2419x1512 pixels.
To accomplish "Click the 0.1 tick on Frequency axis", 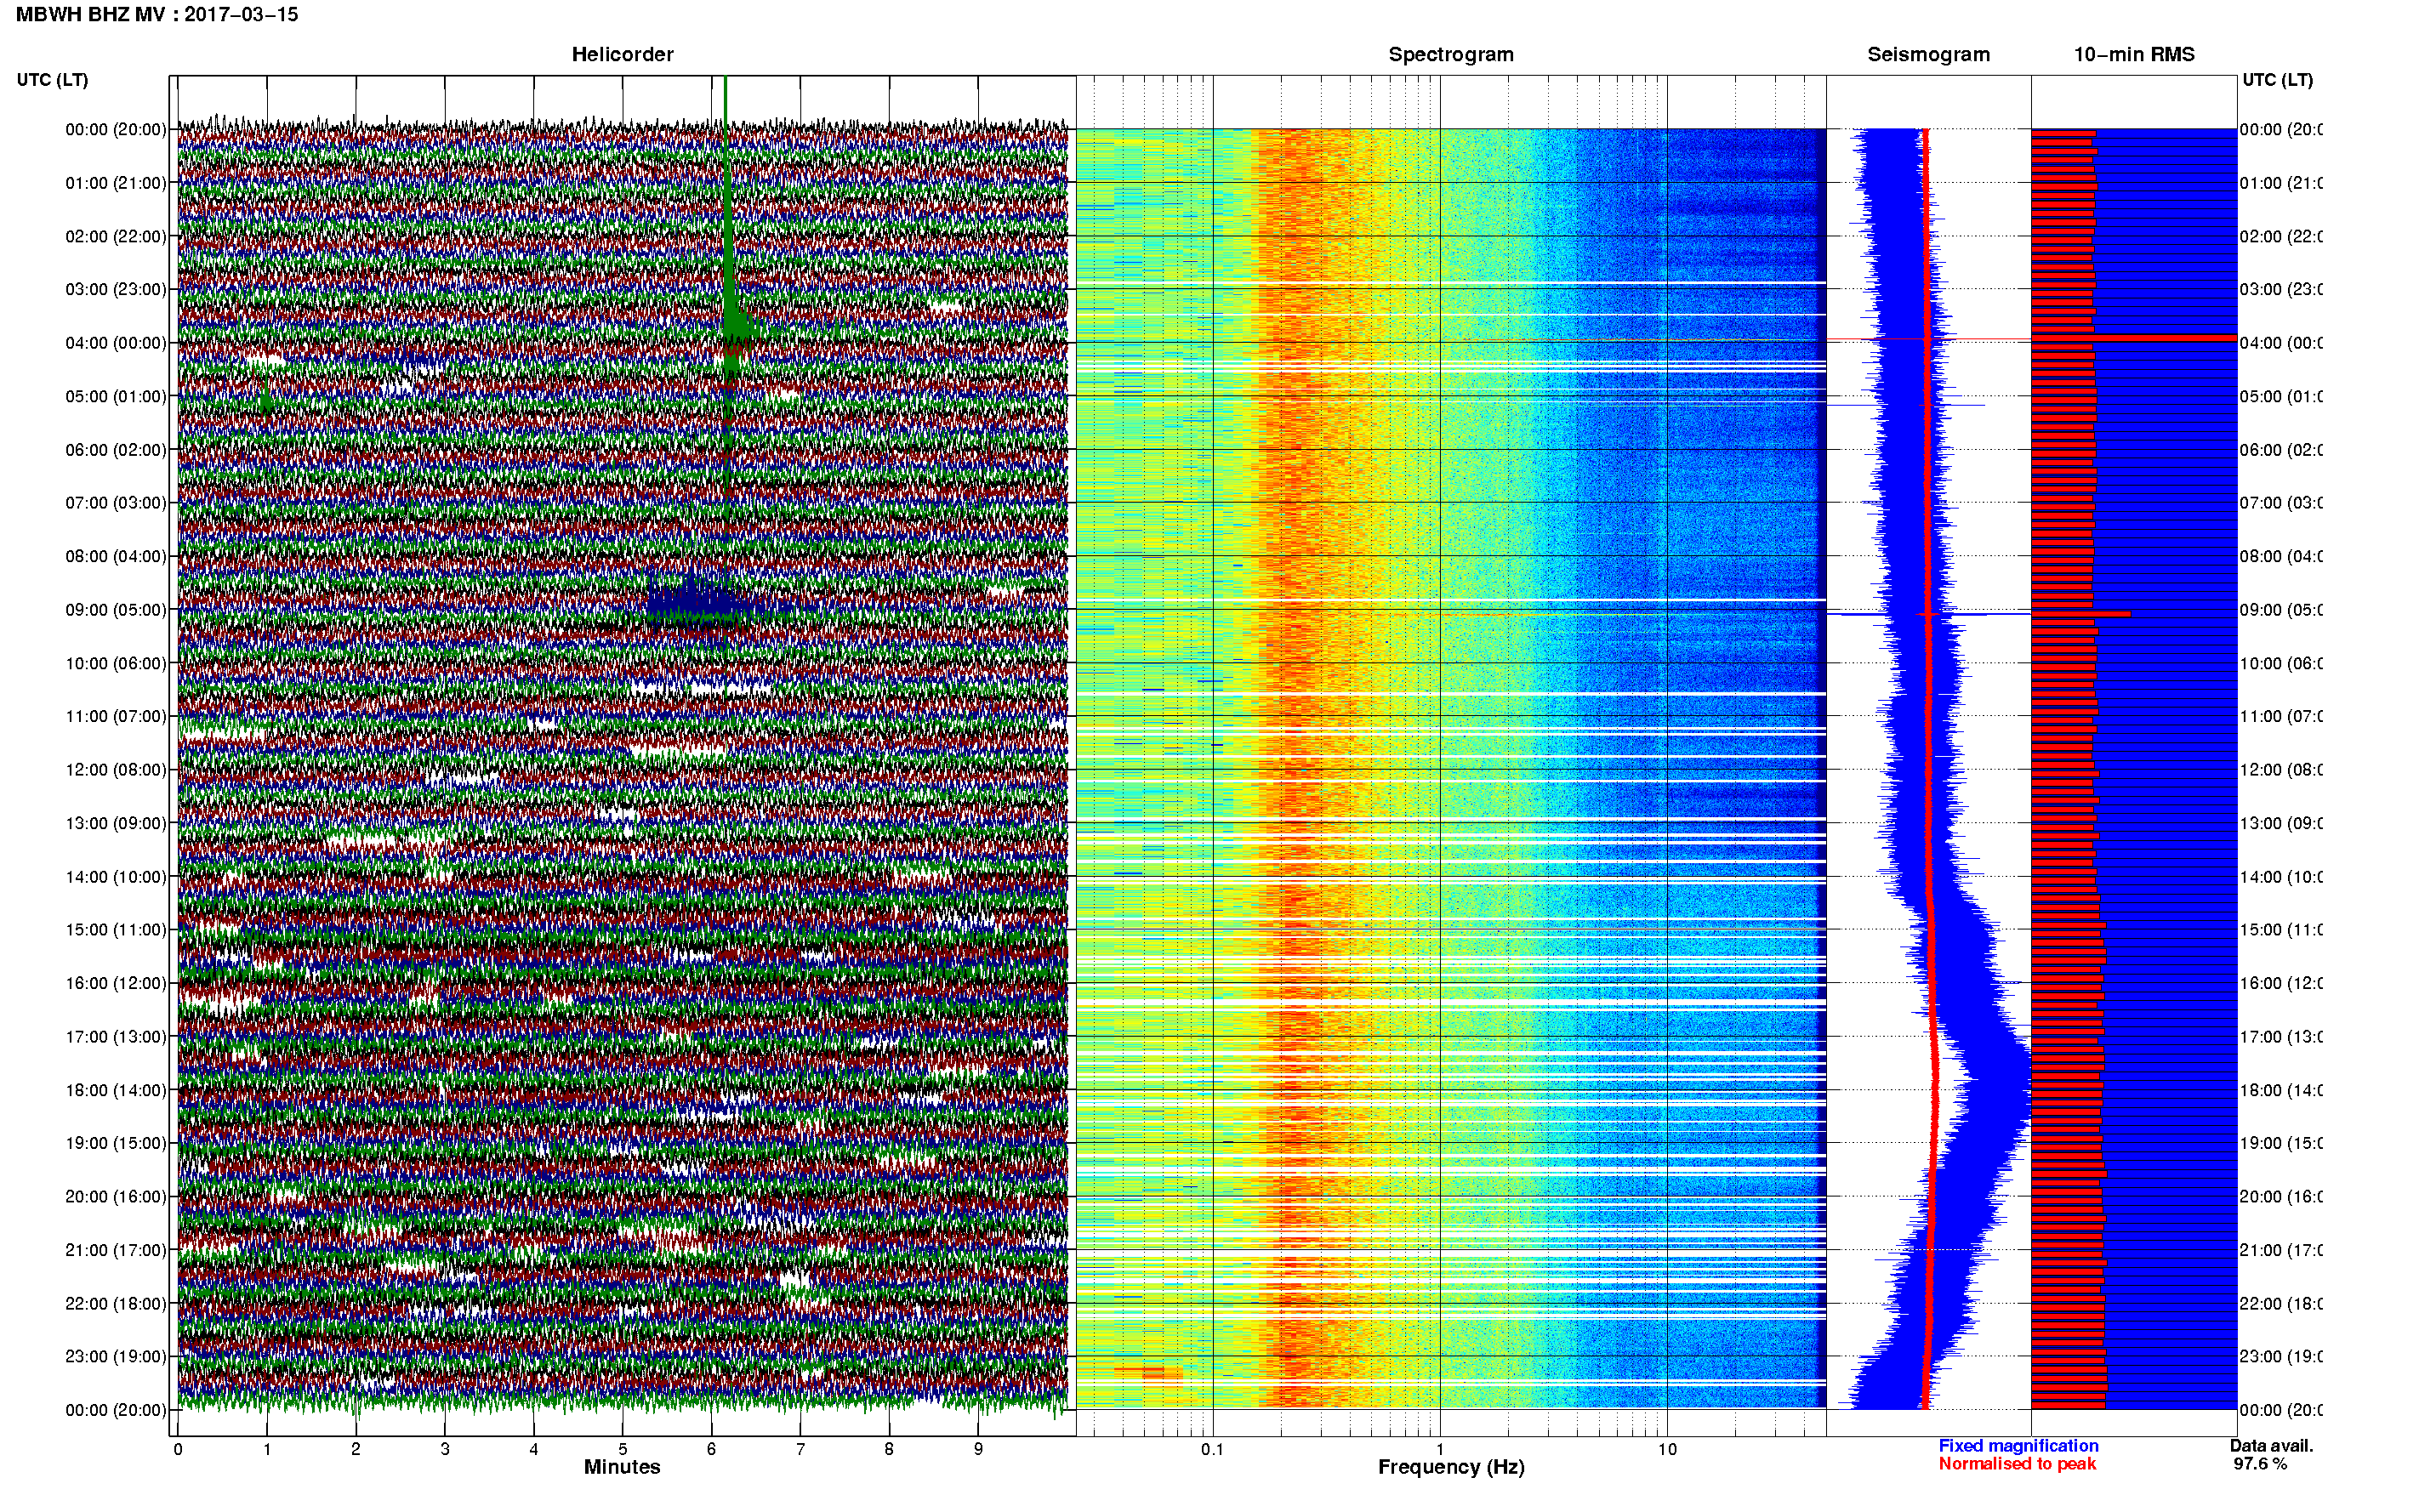I will click(1212, 1449).
